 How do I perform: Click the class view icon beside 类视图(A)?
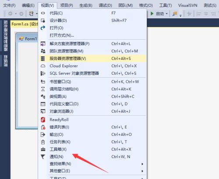[x=43, y=96]
